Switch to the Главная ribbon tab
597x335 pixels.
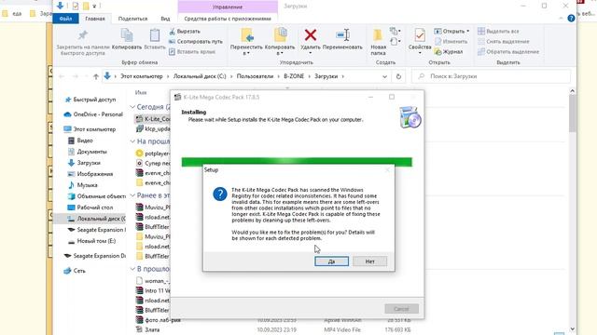tap(95, 19)
